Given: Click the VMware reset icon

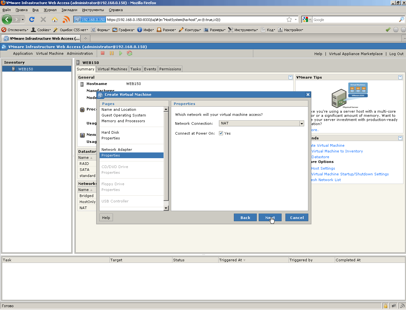Looking at the screenshot, I should click(x=129, y=53).
